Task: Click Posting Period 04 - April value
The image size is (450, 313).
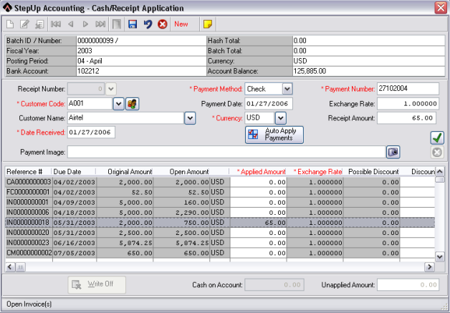Action: (x=141, y=61)
